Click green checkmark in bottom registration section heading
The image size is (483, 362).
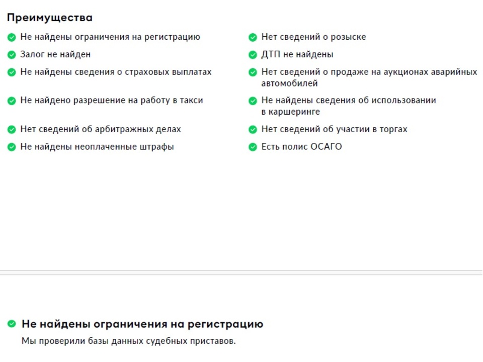click(12, 324)
